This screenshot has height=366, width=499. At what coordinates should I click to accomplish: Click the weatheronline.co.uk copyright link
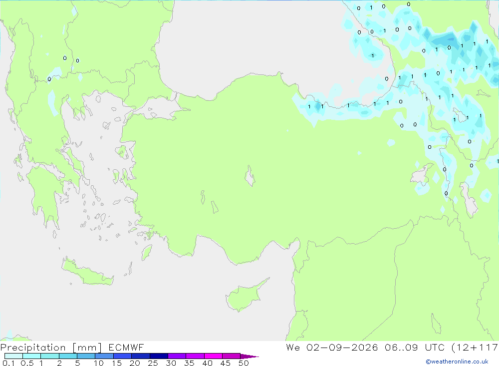457,362
